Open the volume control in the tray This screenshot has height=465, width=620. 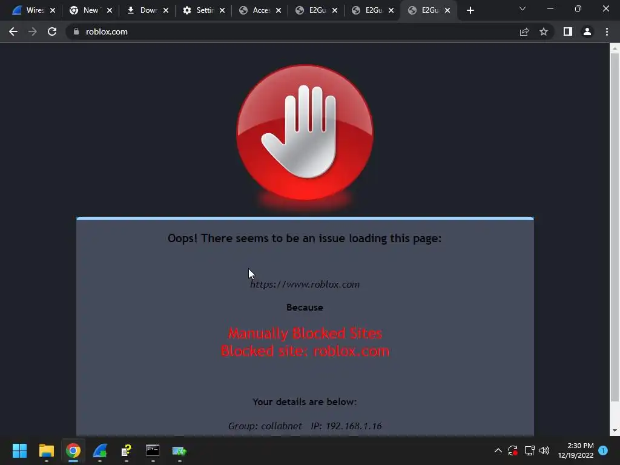tap(544, 450)
